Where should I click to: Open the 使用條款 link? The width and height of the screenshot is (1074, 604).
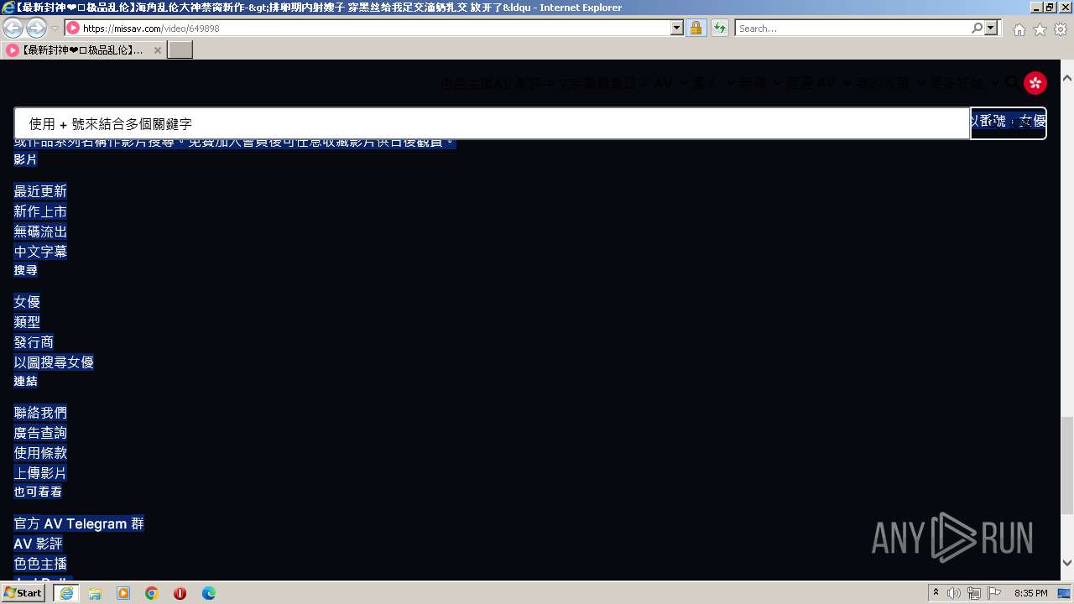point(40,453)
